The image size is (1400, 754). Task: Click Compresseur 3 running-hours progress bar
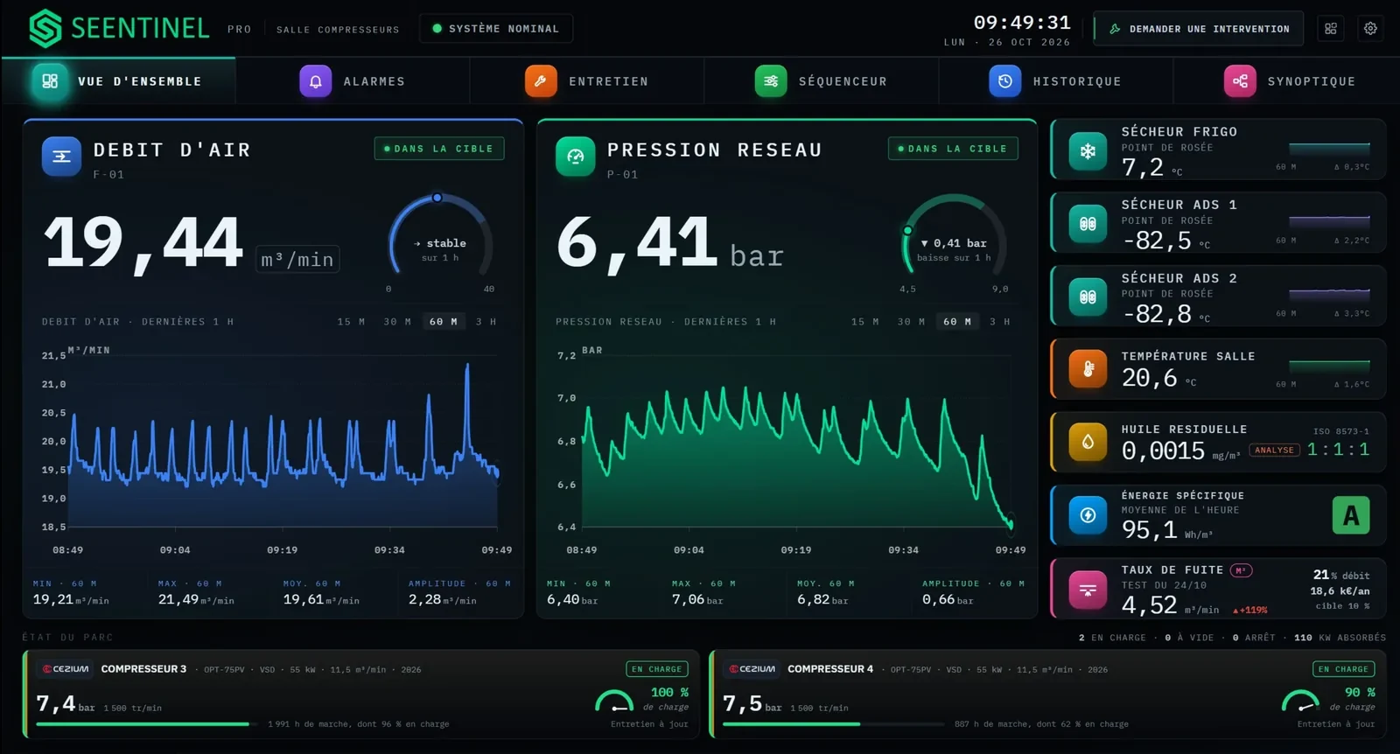(147, 724)
